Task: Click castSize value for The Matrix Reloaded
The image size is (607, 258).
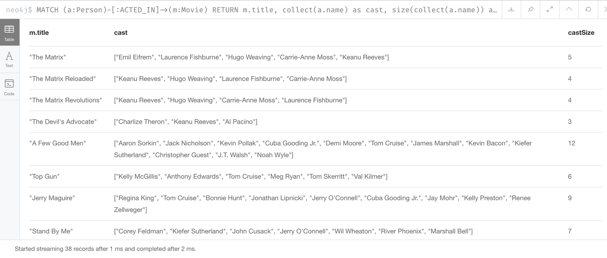Action: [570, 79]
